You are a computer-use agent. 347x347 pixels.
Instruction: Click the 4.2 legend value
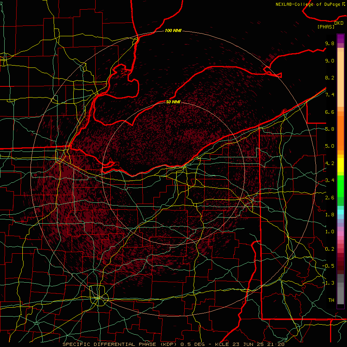tap(330, 163)
